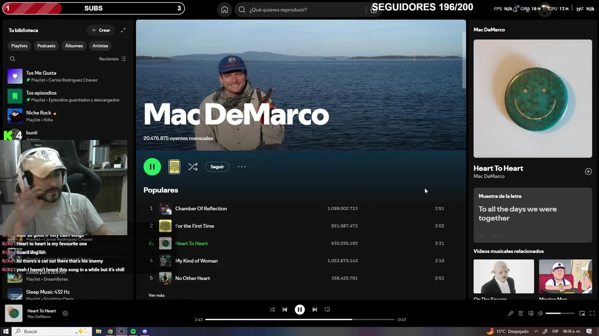The height and width of the screenshot is (336, 599).
Task: Enter full screen mode icon
Action: (x=592, y=314)
